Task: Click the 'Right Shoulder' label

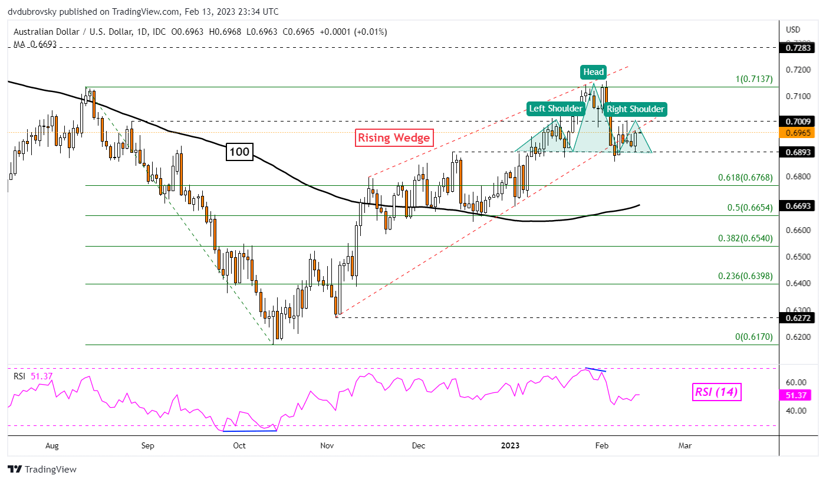Action: tap(636, 109)
